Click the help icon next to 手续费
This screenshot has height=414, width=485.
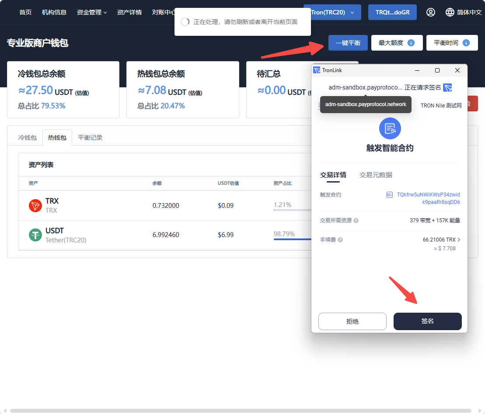[340, 240]
